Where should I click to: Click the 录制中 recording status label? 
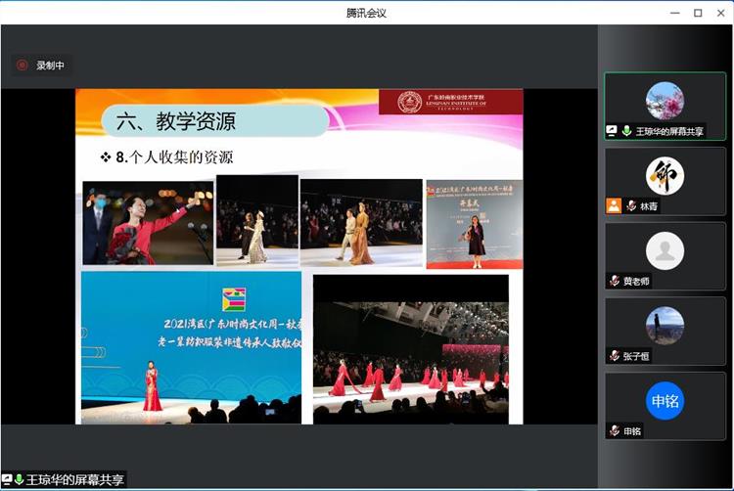[x=50, y=66]
